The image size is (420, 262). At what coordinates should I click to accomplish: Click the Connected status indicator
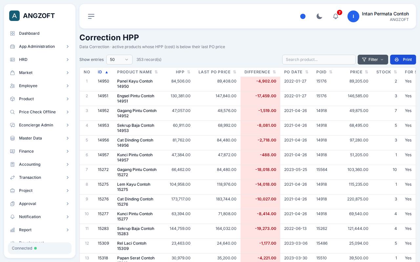click(x=40, y=248)
